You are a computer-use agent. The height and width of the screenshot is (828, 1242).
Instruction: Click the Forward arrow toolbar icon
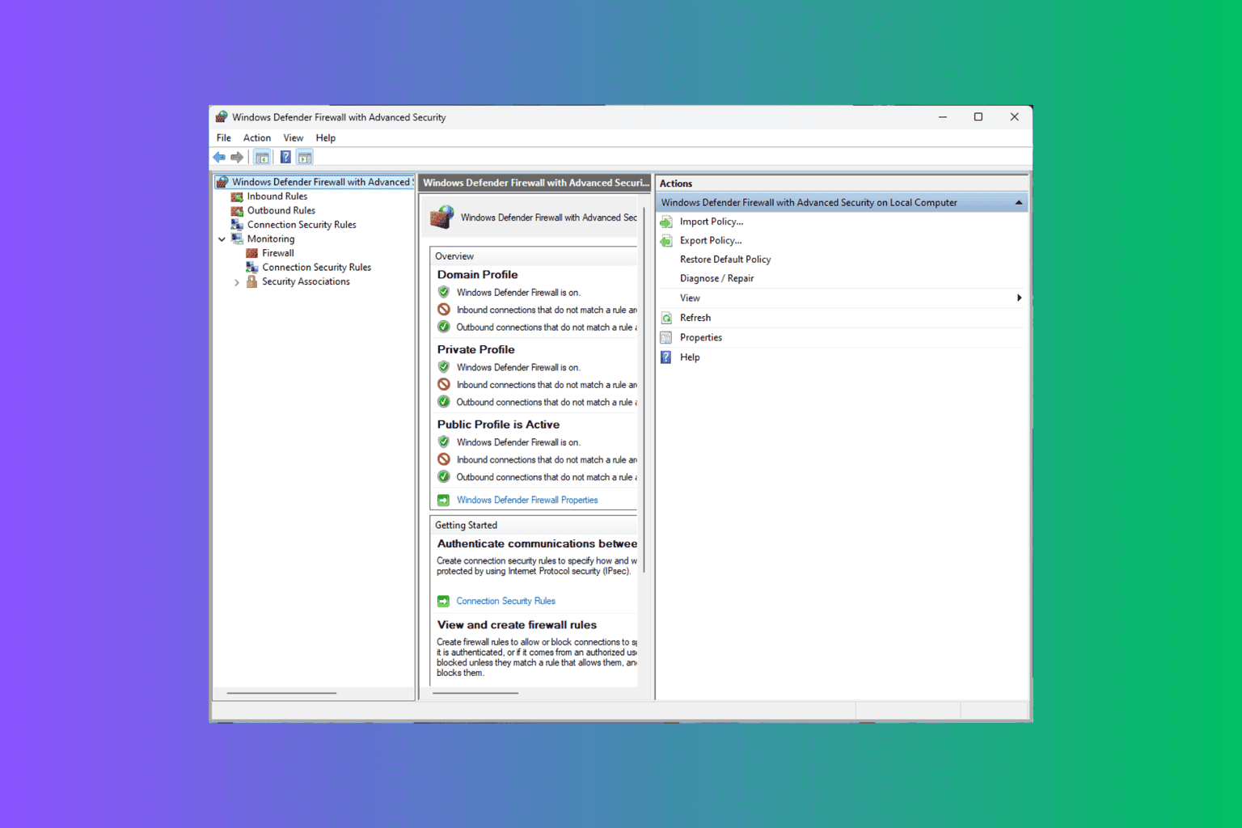237,157
